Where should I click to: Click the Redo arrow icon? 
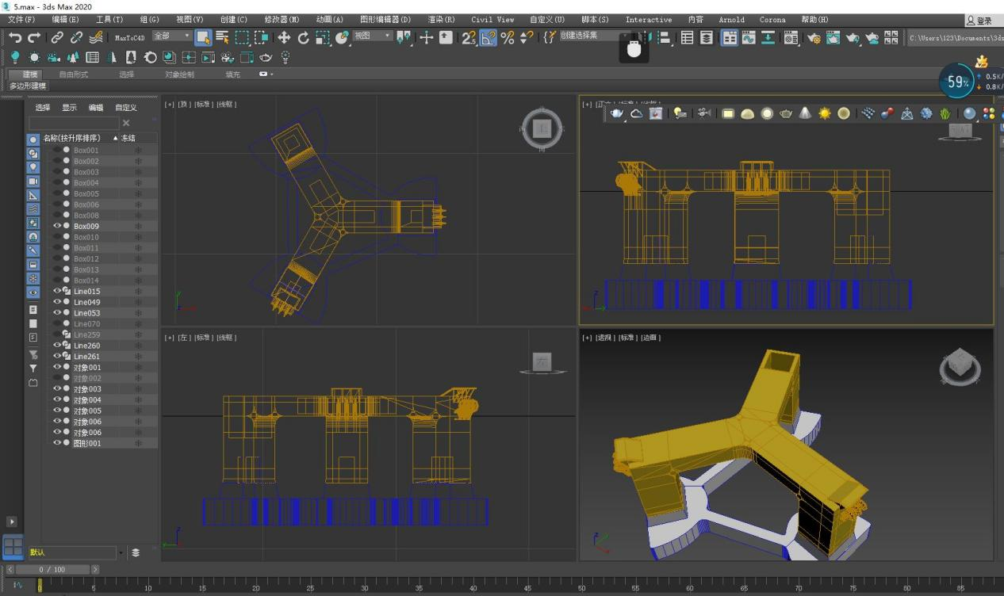coord(34,37)
